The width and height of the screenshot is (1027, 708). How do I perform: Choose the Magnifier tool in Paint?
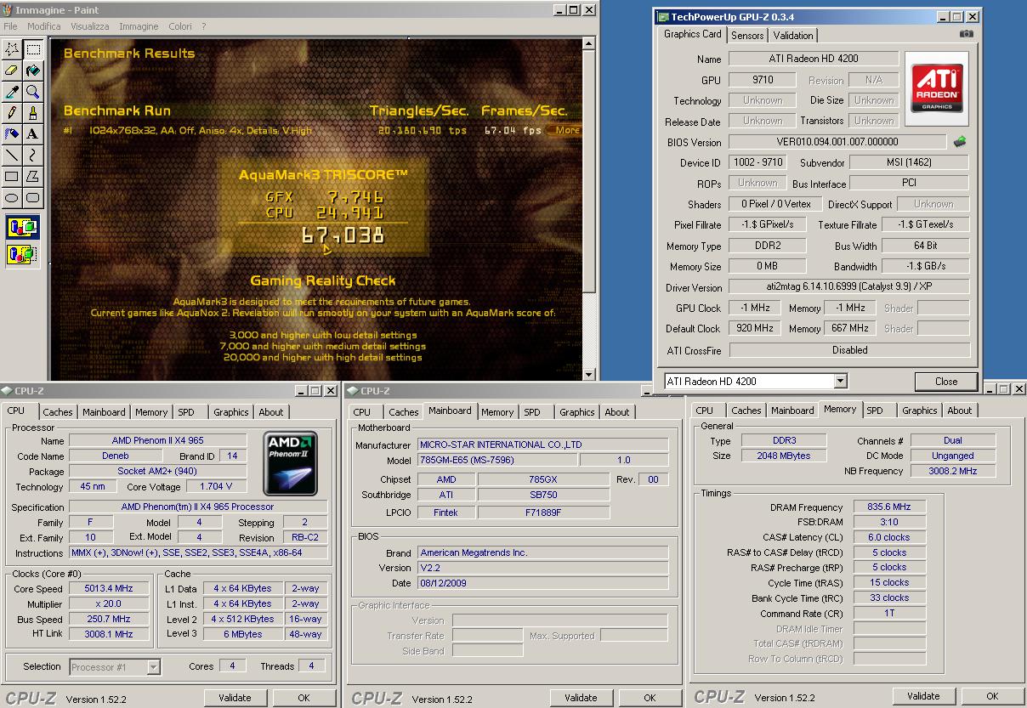tap(32, 92)
